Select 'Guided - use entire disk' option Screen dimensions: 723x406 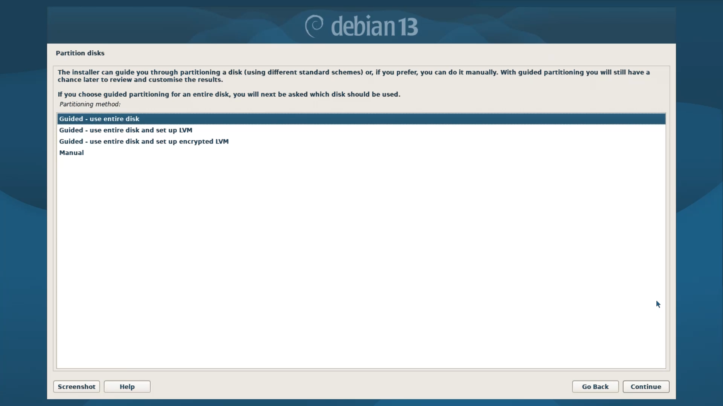361,119
